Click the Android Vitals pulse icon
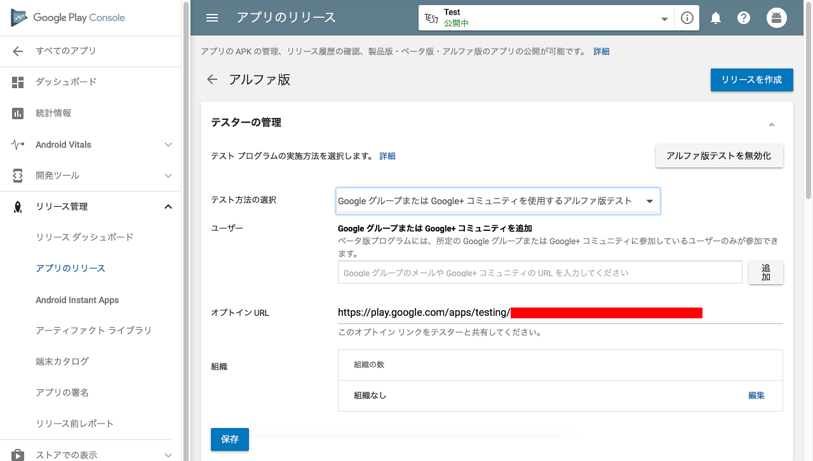The height and width of the screenshot is (461, 813). pos(18,145)
